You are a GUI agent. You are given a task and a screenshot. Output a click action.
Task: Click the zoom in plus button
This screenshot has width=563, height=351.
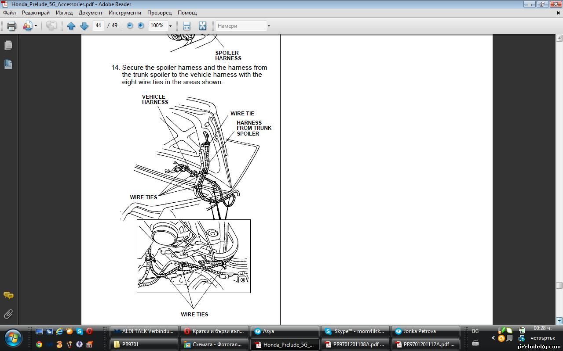click(x=141, y=26)
